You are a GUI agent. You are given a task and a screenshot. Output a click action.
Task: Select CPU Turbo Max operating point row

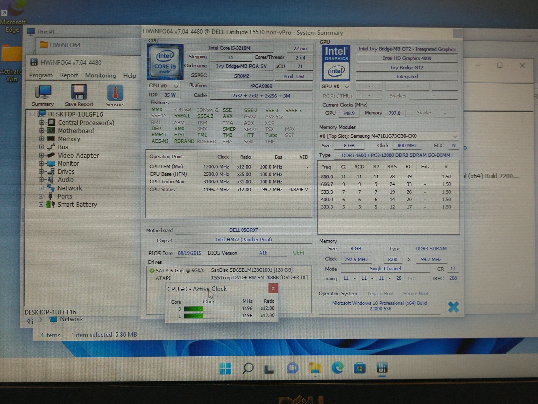click(x=229, y=182)
